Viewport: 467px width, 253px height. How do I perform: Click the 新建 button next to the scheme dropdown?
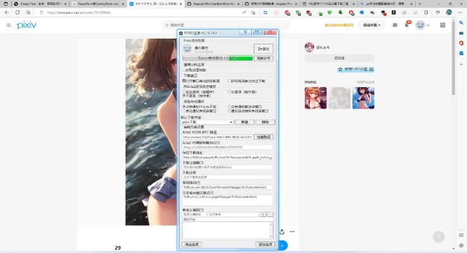coord(244,122)
